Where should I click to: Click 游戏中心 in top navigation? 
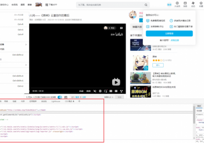tap(4, 5)
